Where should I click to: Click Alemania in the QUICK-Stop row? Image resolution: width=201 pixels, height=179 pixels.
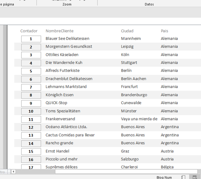[169, 103]
